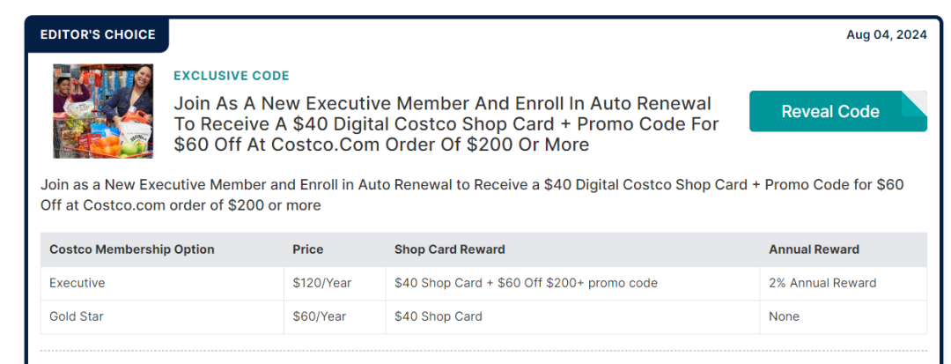Click the Annual Reward column header
The width and height of the screenshot is (951, 364).
click(814, 249)
